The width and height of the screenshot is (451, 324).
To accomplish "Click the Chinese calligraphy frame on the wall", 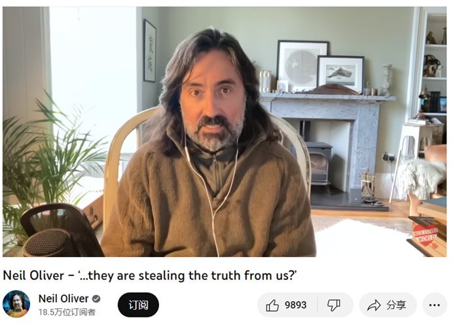I will click(x=149, y=51).
